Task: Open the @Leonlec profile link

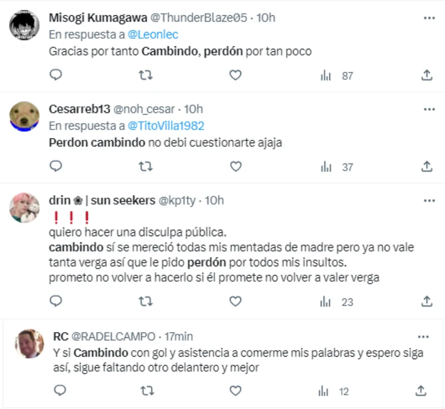Action: (x=153, y=35)
